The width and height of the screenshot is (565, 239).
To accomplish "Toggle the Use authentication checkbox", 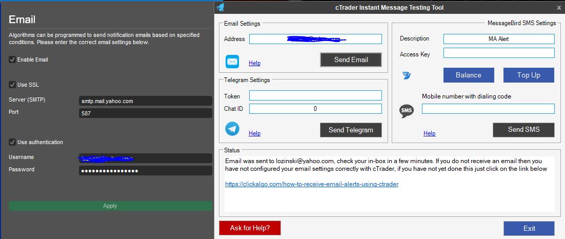I will pos(12,142).
